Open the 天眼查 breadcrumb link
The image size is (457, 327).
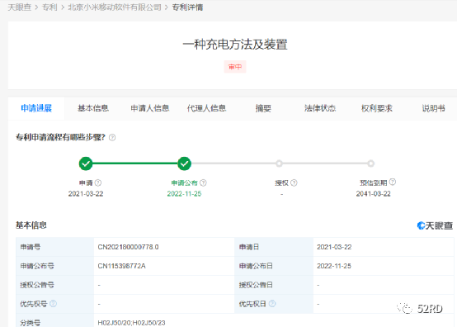tap(19, 7)
